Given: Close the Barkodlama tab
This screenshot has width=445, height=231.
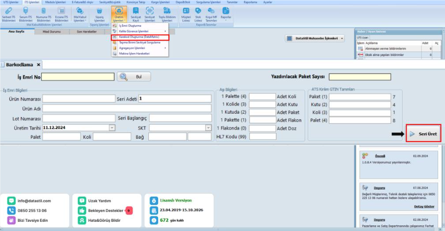Looking at the screenshot, I should [x=39, y=65].
